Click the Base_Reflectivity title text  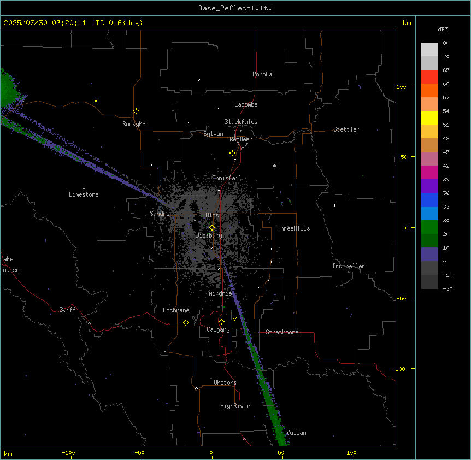[236, 8]
